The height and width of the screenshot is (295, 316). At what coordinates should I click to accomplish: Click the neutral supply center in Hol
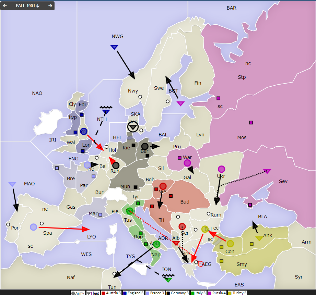coord(107,147)
